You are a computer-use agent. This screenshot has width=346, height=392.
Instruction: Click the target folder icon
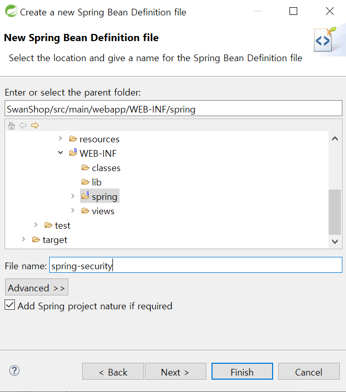pyautogui.click(x=36, y=239)
